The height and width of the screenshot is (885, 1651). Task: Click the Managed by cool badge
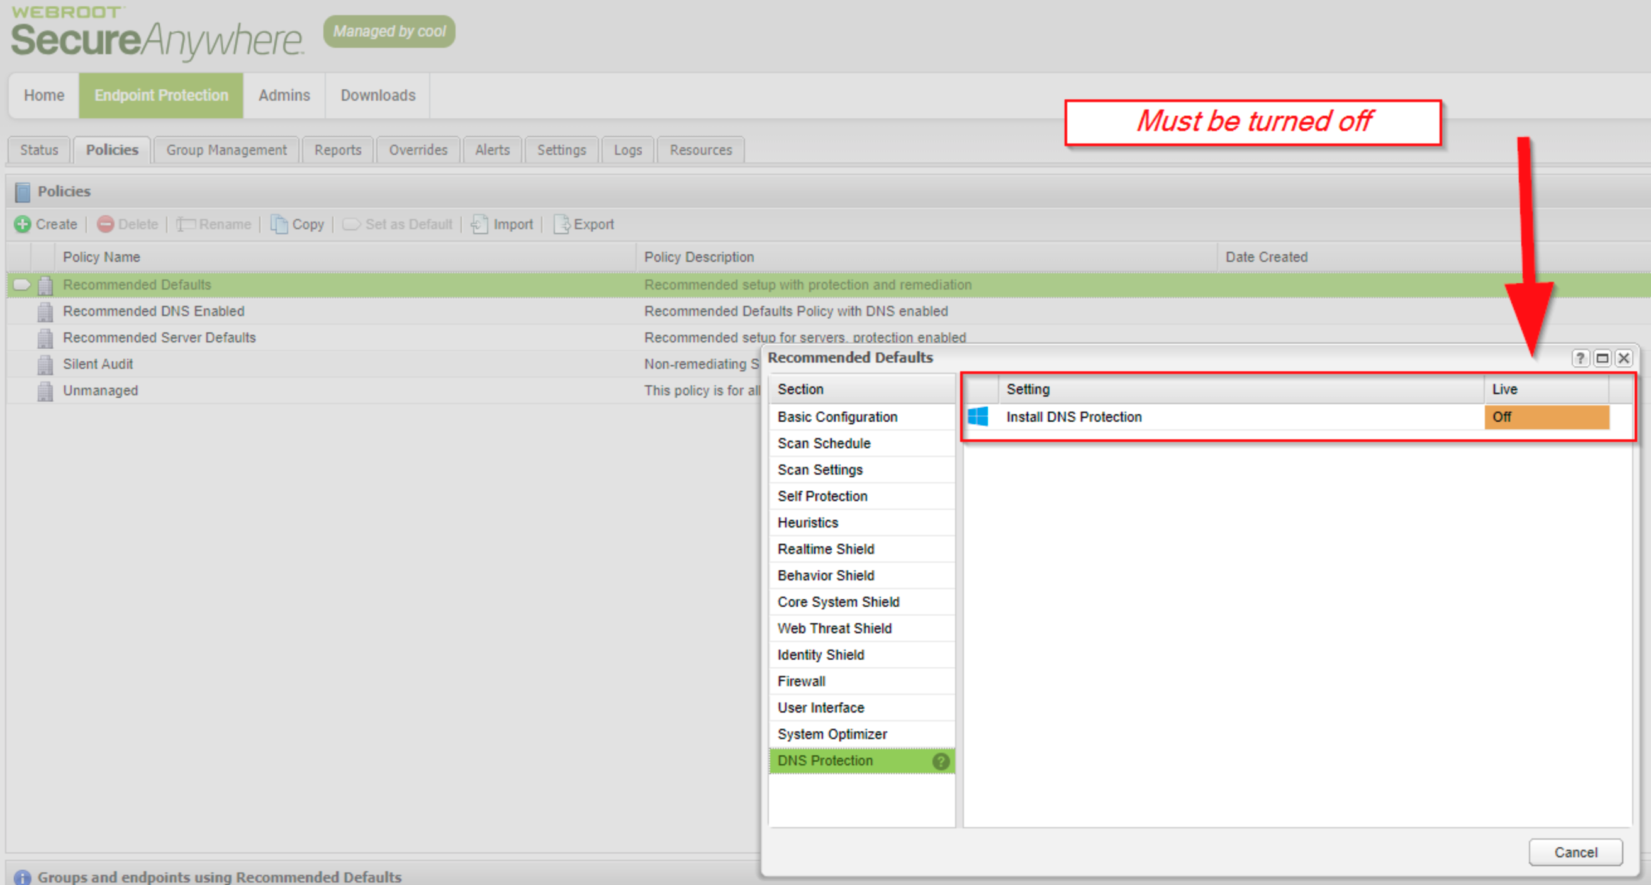(389, 31)
